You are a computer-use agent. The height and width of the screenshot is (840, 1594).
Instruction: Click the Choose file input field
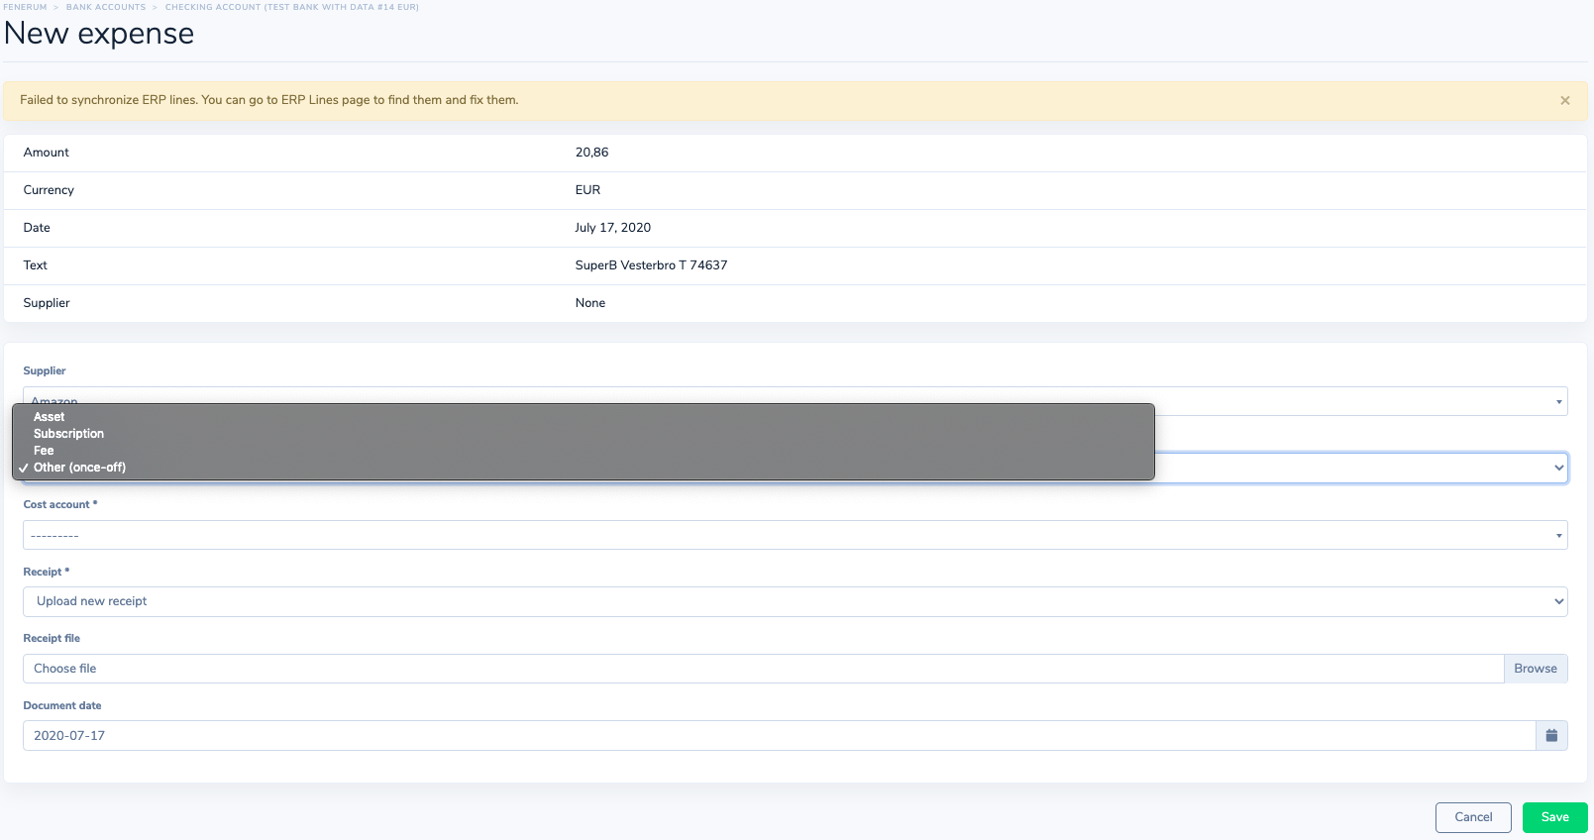(763, 669)
